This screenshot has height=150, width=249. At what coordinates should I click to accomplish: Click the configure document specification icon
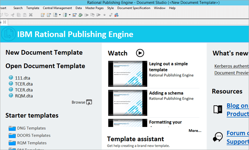pyautogui.click(x=74, y=15)
